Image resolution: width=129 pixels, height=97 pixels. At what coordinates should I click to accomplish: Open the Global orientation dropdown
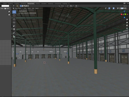click(x=62, y=6)
